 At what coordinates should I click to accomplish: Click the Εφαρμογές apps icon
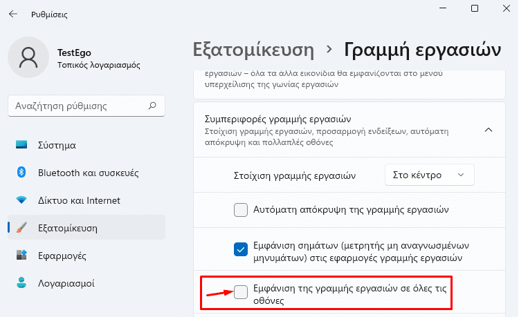(21, 255)
